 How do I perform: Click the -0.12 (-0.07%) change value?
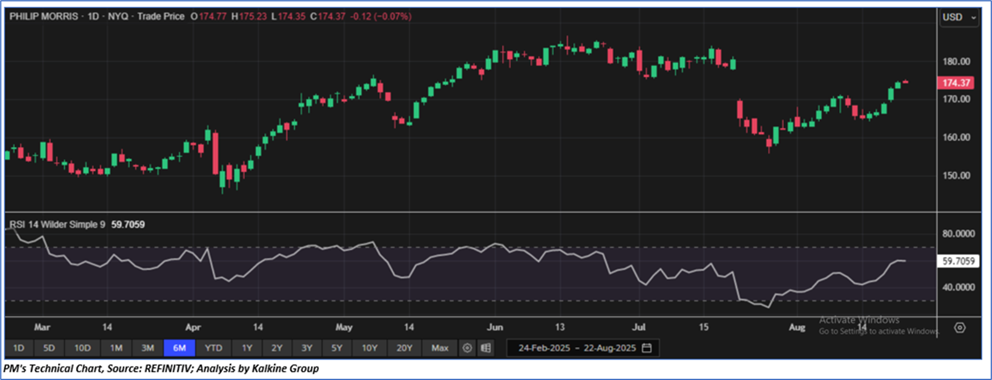click(x=381, y=17)
